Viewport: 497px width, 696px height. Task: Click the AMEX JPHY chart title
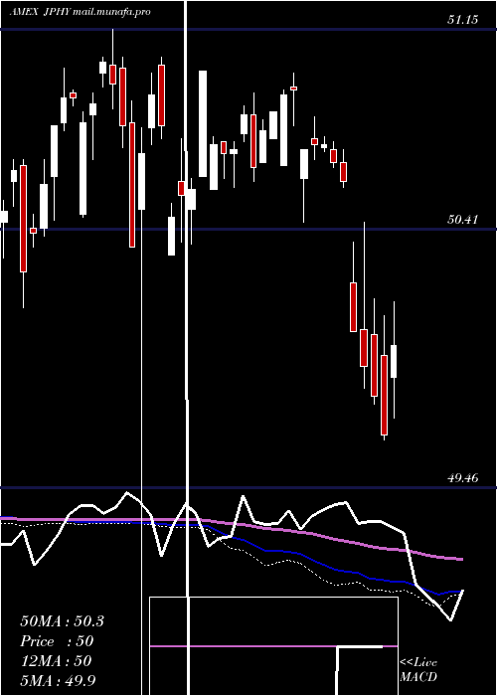81,12
